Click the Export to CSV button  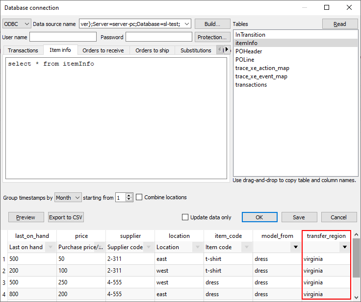click(x=66, y=217)
